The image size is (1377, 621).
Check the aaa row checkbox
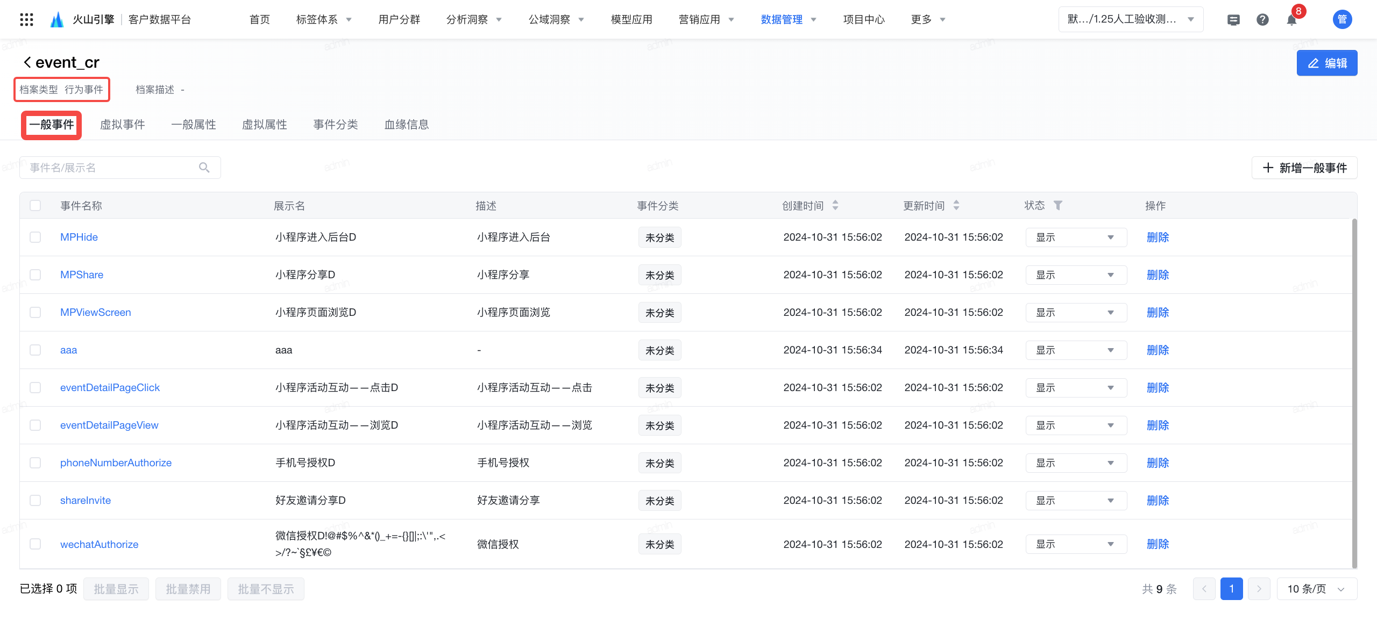36,350
